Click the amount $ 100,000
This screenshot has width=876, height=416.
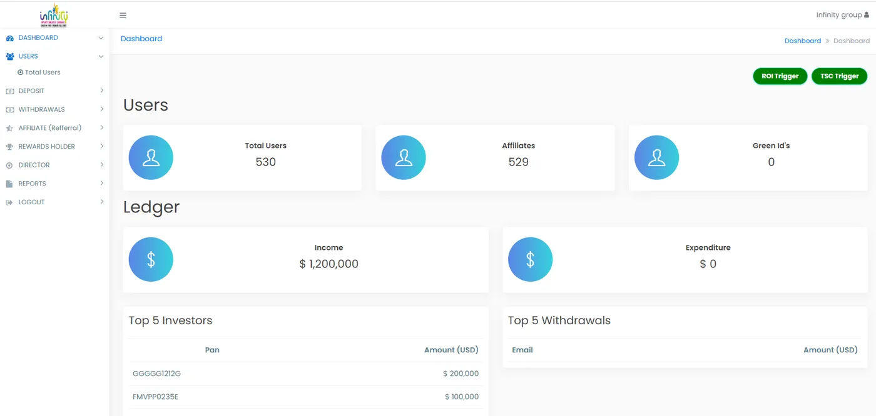(x=462, y=397)
